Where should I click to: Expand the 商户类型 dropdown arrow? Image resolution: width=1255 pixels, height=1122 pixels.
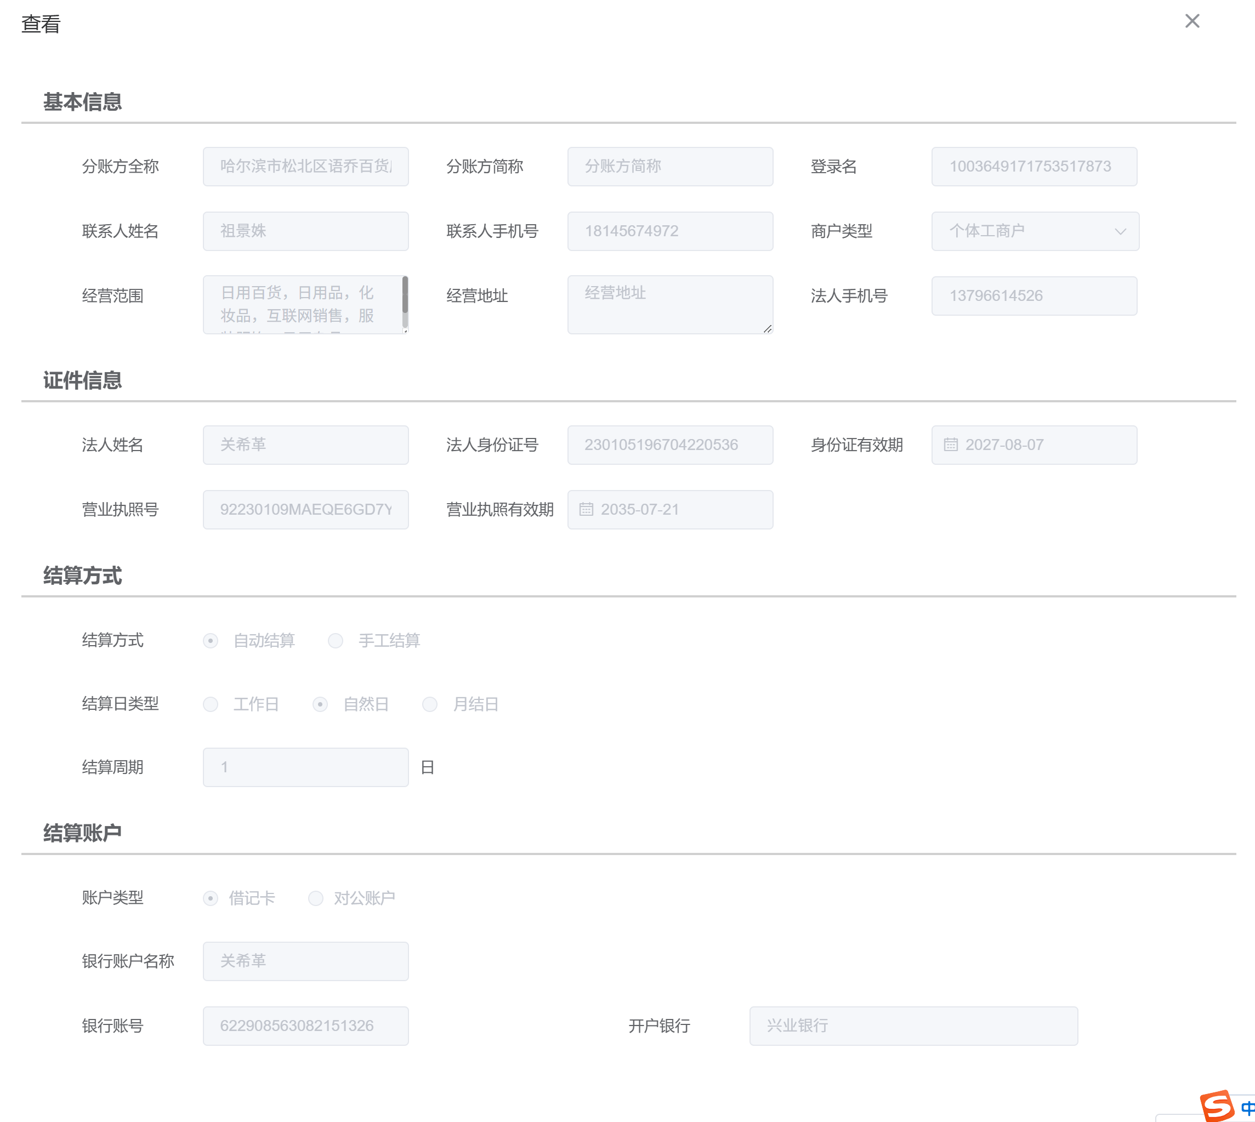point(1120,231)
